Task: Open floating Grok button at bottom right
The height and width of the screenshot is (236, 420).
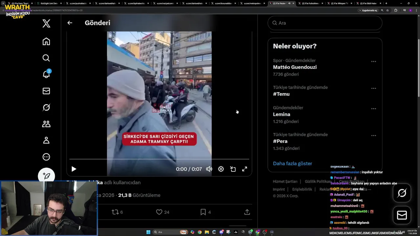Action: [402, 193]
